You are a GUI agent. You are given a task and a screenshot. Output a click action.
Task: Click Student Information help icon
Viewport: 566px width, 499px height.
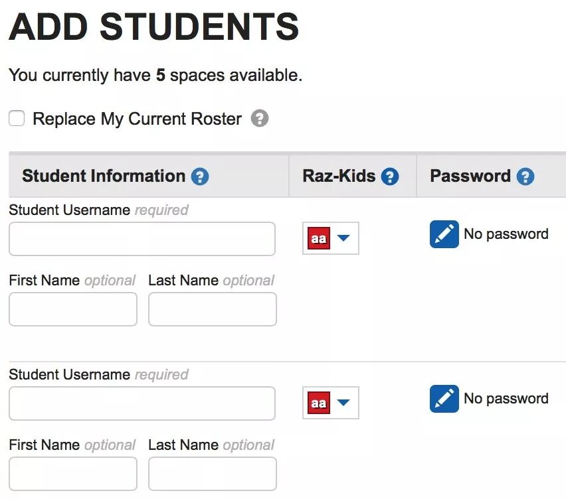point(199,177)
